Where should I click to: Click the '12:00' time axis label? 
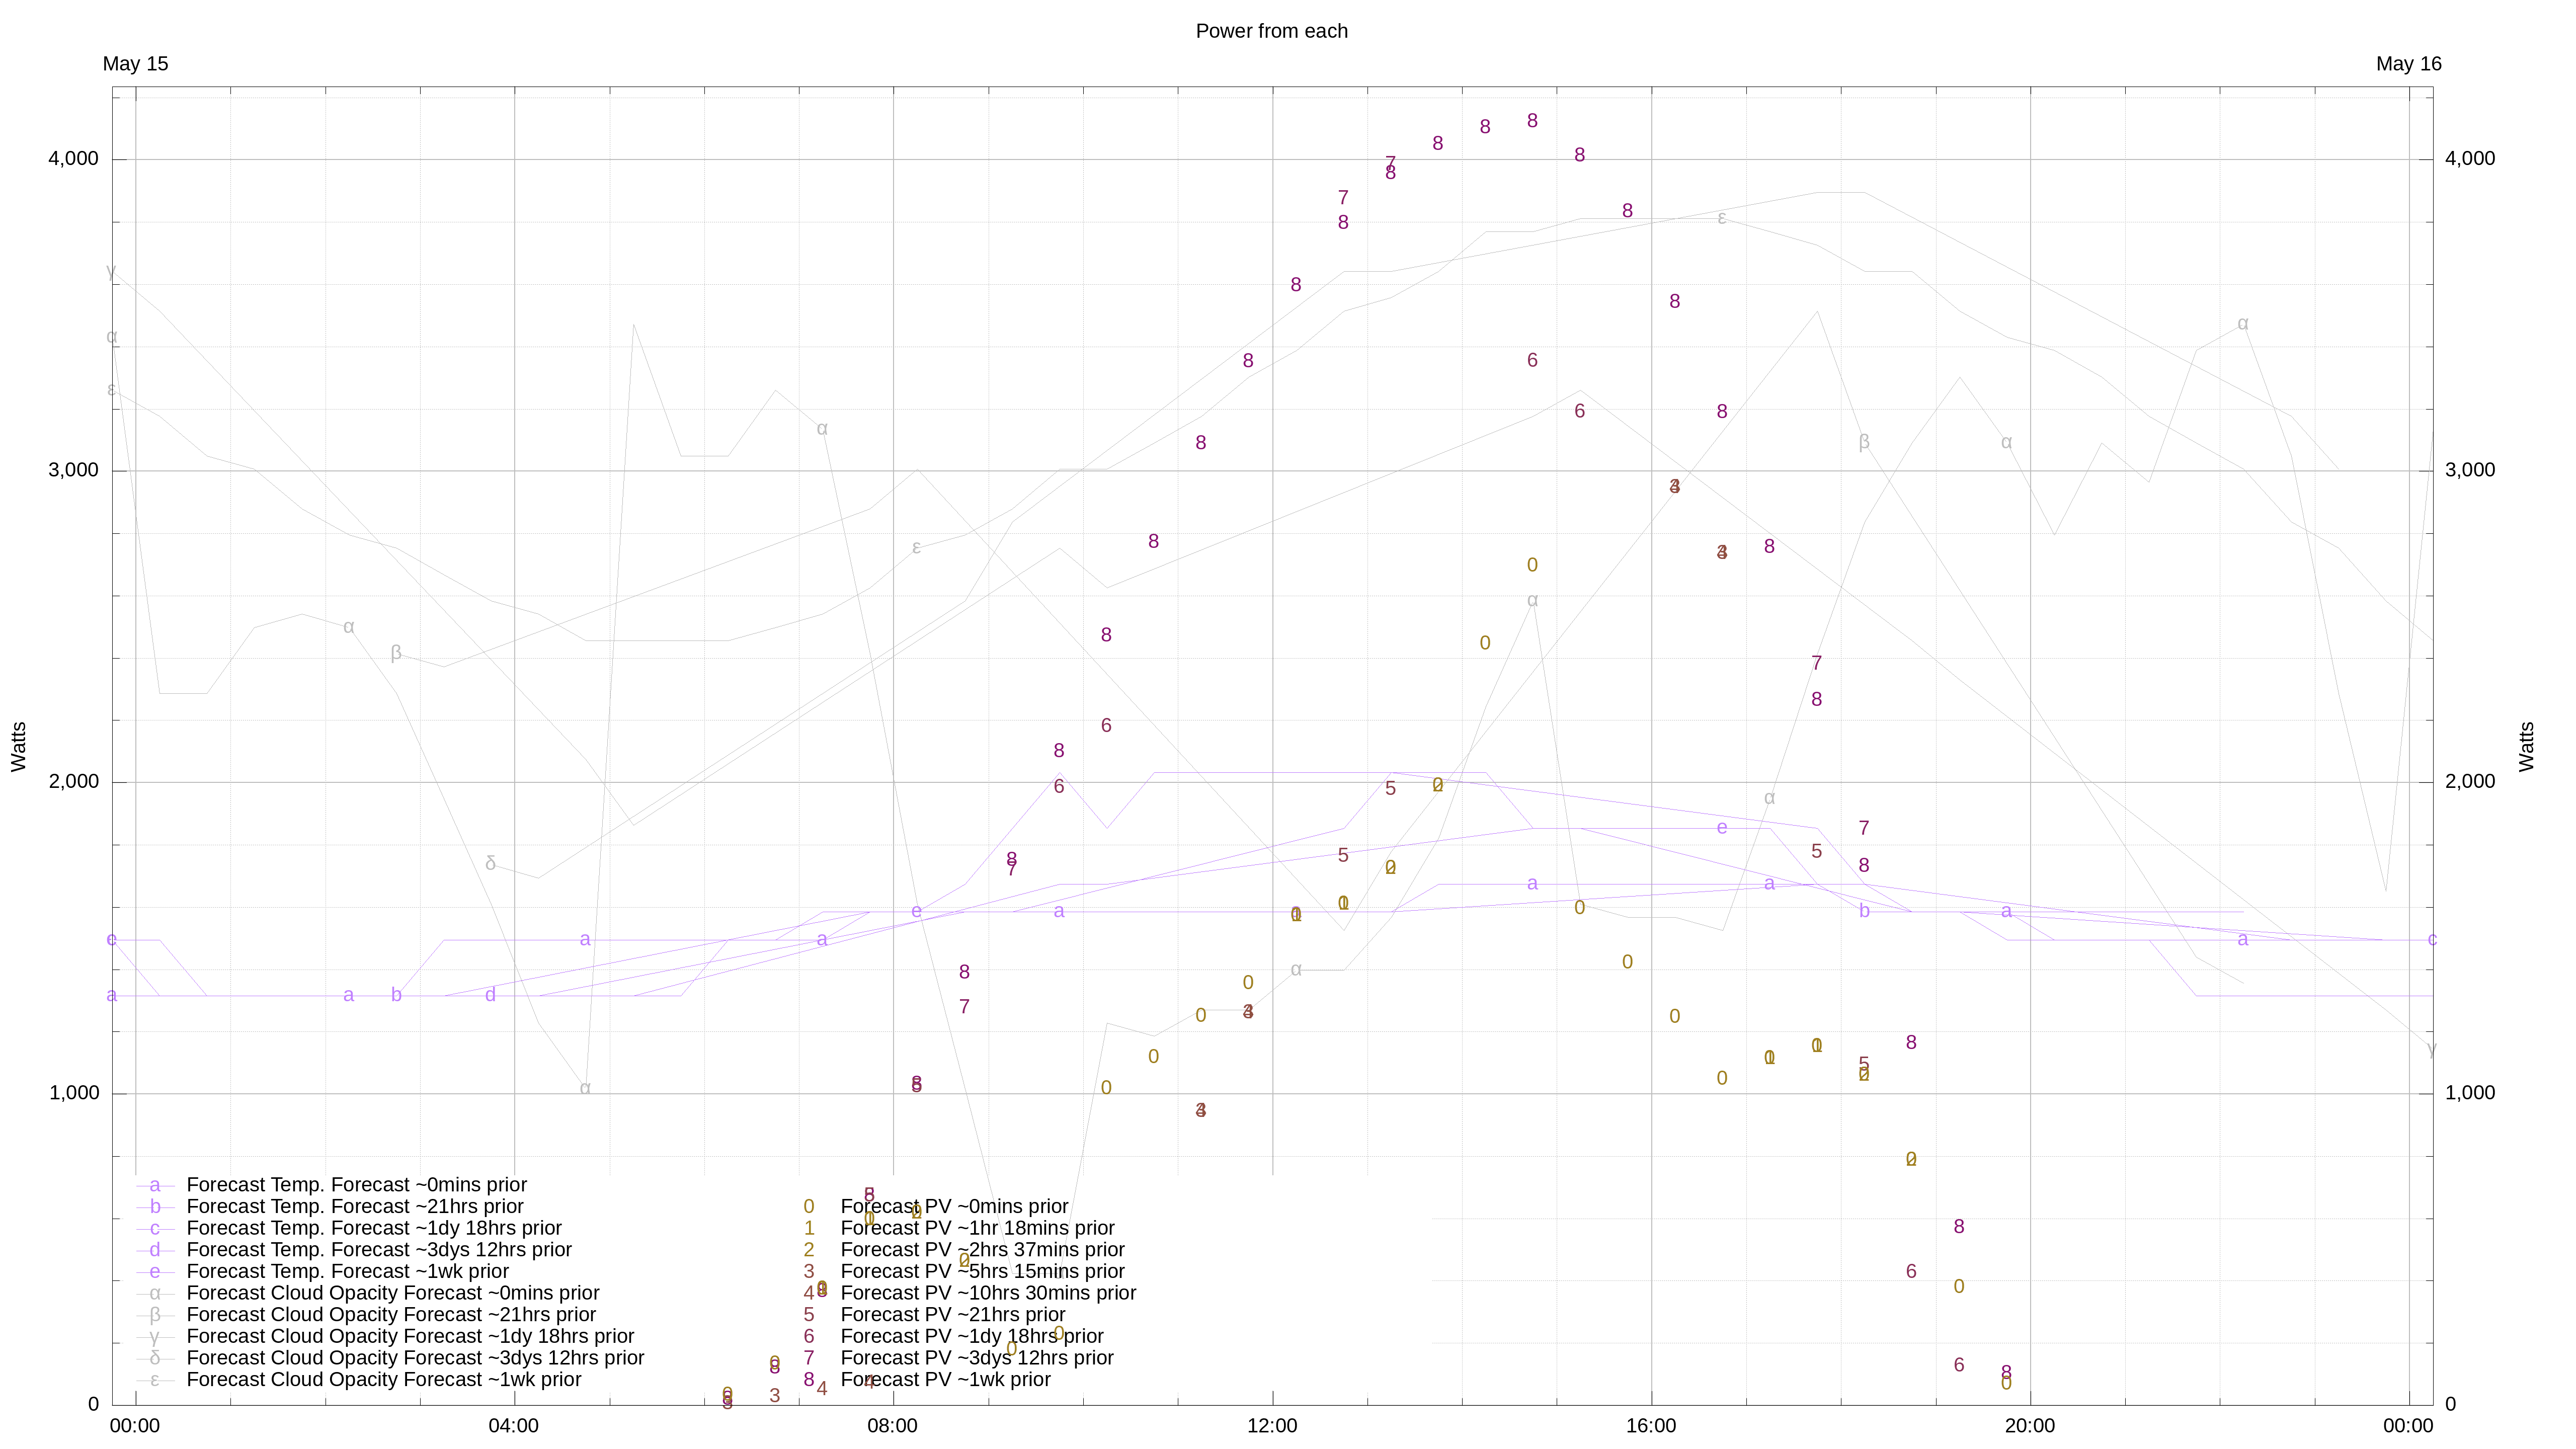pyautogui.click(x=1272, y=1426)
